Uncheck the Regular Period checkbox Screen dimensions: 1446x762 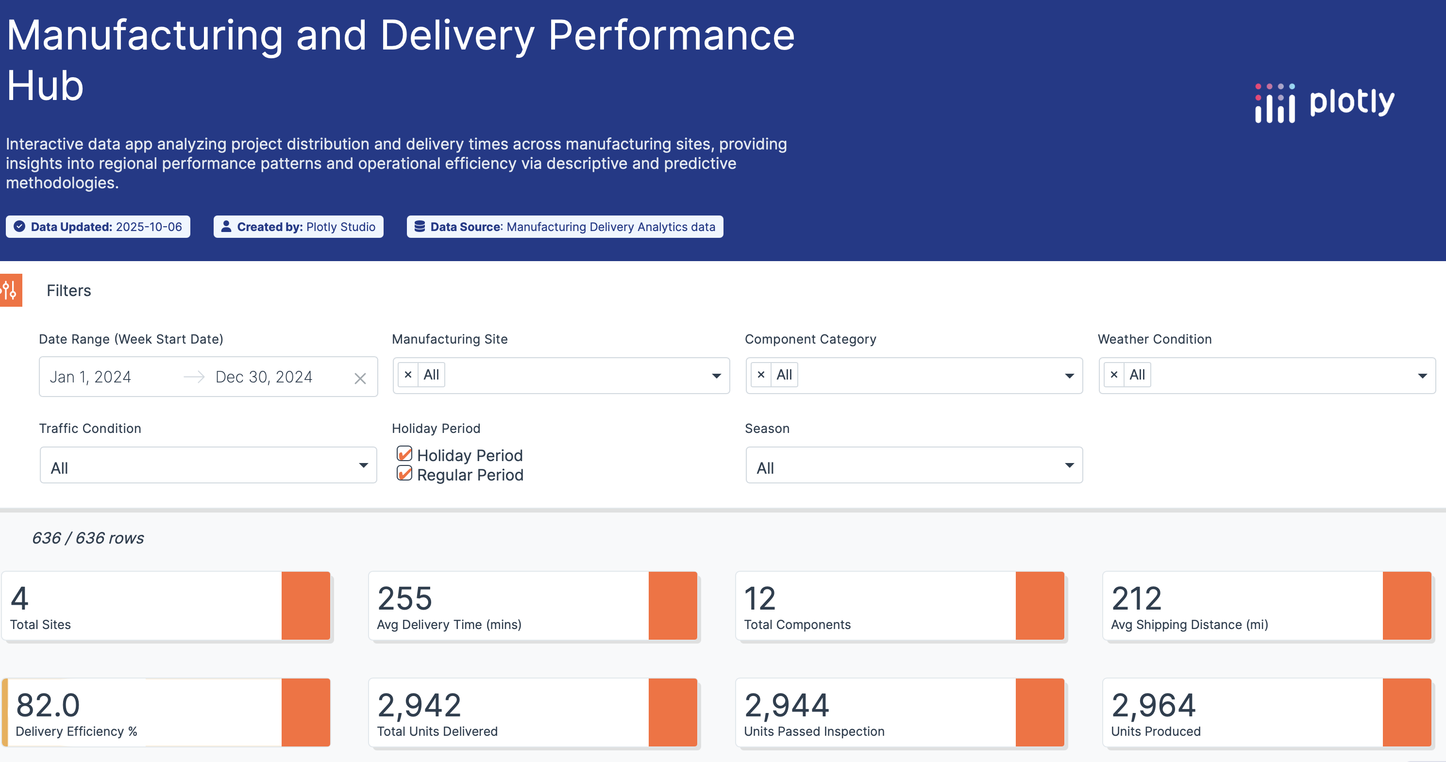(x=404, y=473)
